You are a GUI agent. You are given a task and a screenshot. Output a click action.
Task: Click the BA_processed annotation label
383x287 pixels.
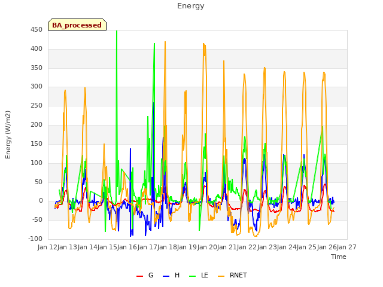coord(77,25)
